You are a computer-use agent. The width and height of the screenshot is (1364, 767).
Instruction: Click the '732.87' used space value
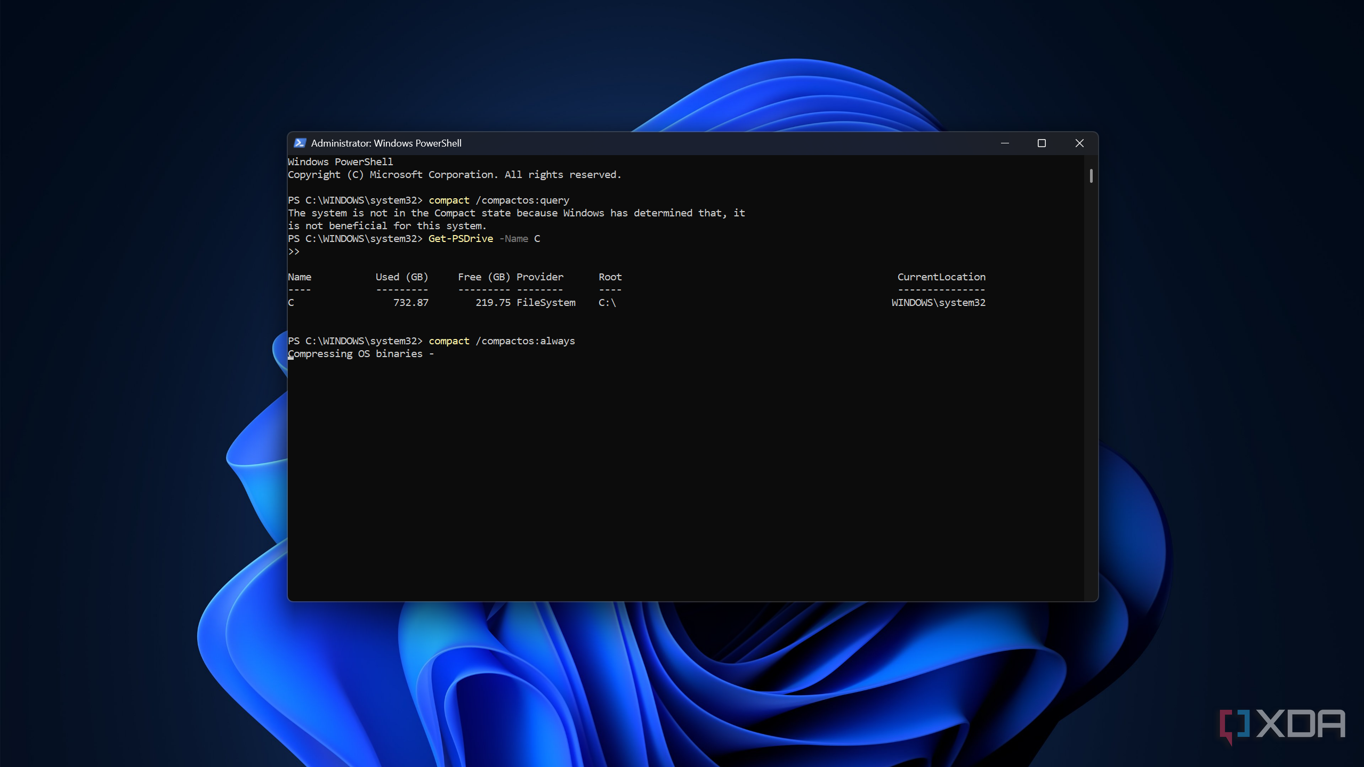(411, 302)
